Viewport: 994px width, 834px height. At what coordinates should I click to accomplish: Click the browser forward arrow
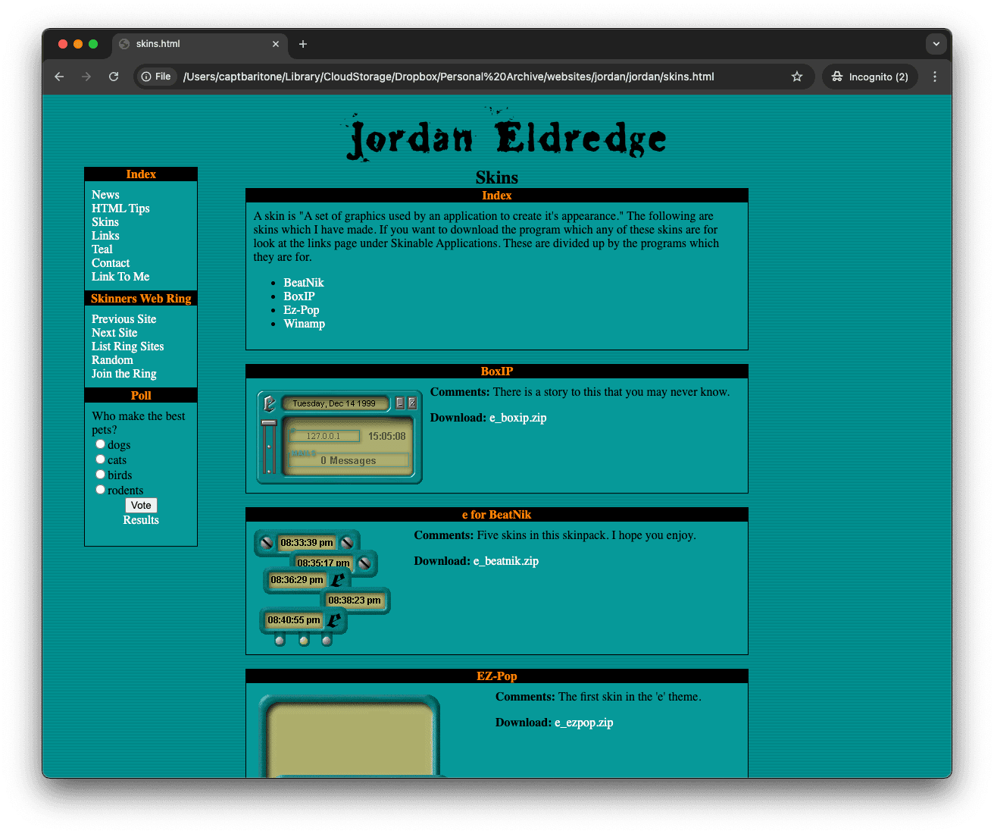[x=86, y=77]
